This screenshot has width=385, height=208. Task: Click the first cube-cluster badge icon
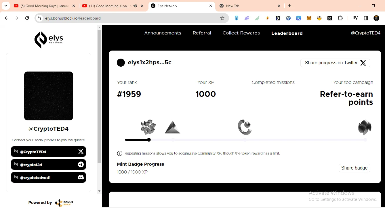pos(148,127)
